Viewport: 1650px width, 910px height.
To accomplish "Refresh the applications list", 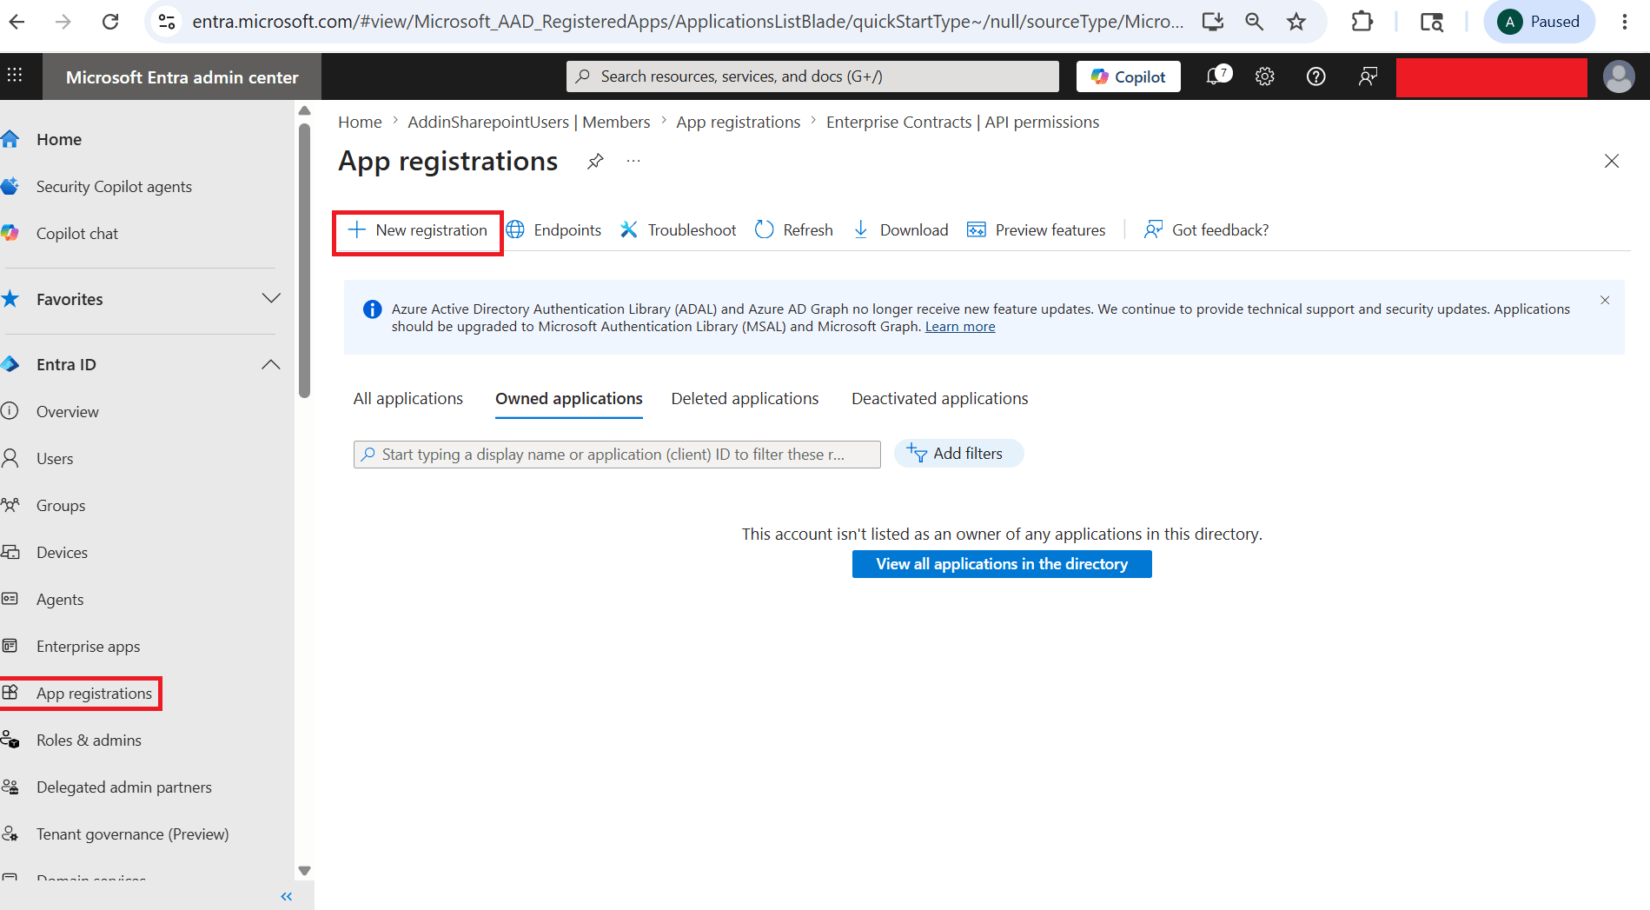I will pos(794,230).
